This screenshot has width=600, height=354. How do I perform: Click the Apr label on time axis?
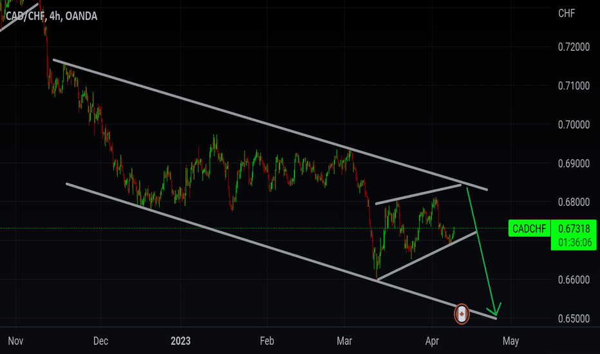[432, 340]
